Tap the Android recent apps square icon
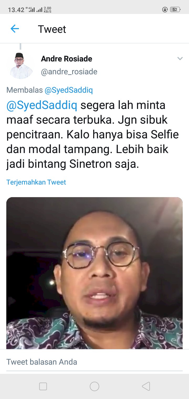Screen dimensions: 189x399 [43, 386]
